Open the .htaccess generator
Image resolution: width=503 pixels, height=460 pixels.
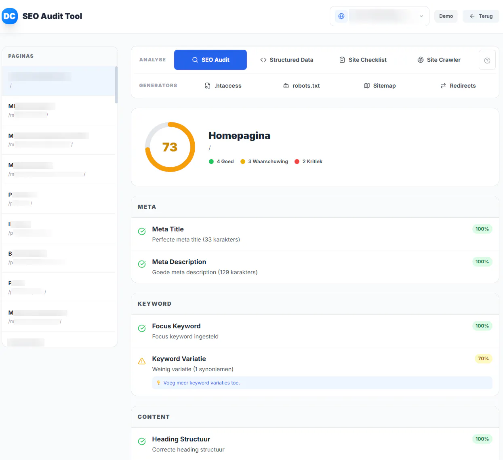click(223, 86)
